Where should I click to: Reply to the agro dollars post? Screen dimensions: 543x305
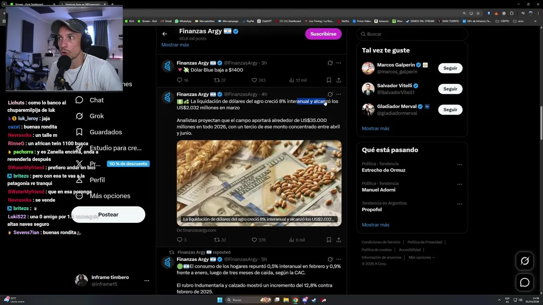pos(182,240)
